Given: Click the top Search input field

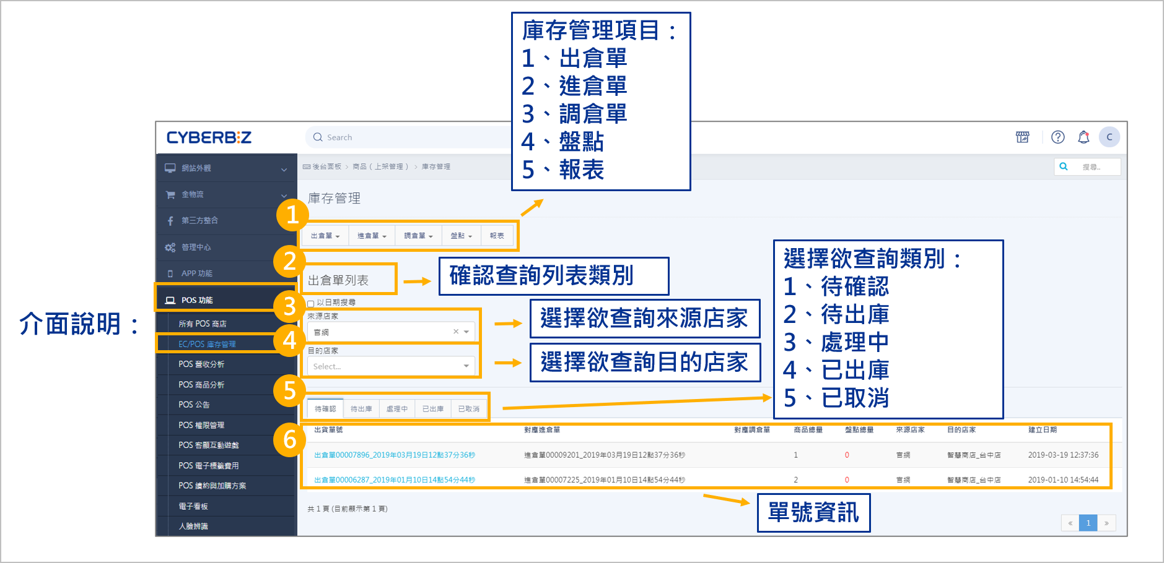Looking at the screenshot, I should click(409, 137).
